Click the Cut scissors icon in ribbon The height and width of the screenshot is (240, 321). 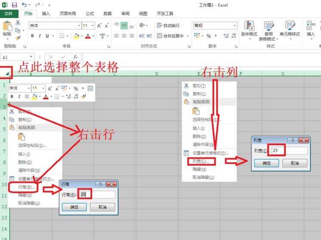[x=18, y=23]
